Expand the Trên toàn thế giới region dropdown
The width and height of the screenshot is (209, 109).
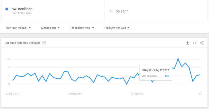pos(18,28)
